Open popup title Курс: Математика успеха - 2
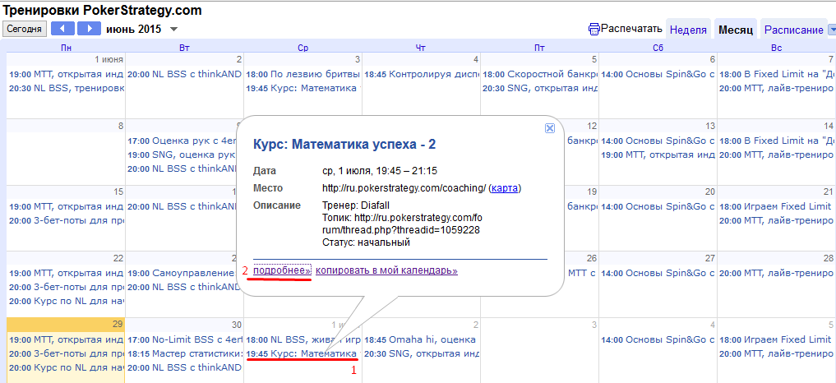 (x=345, y=145)
